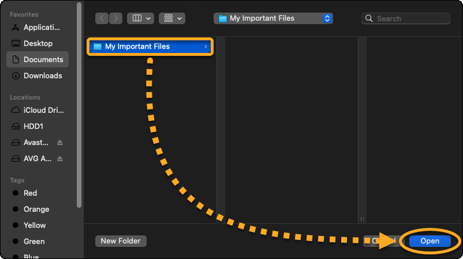Click the forward navigation arrow

(x=115, y=18)
